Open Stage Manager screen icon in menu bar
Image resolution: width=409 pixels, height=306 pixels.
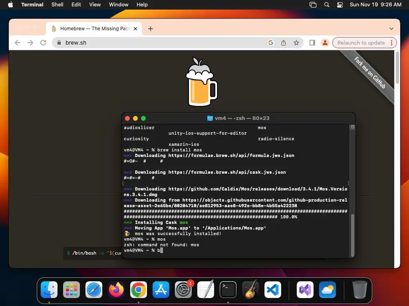pos(313,5)
